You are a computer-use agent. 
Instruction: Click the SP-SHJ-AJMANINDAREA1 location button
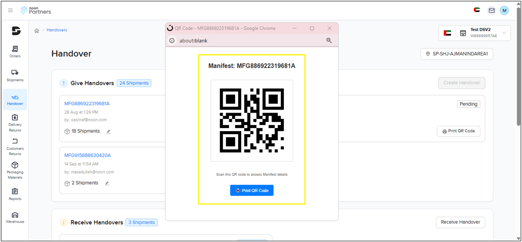tap(457, 54)
